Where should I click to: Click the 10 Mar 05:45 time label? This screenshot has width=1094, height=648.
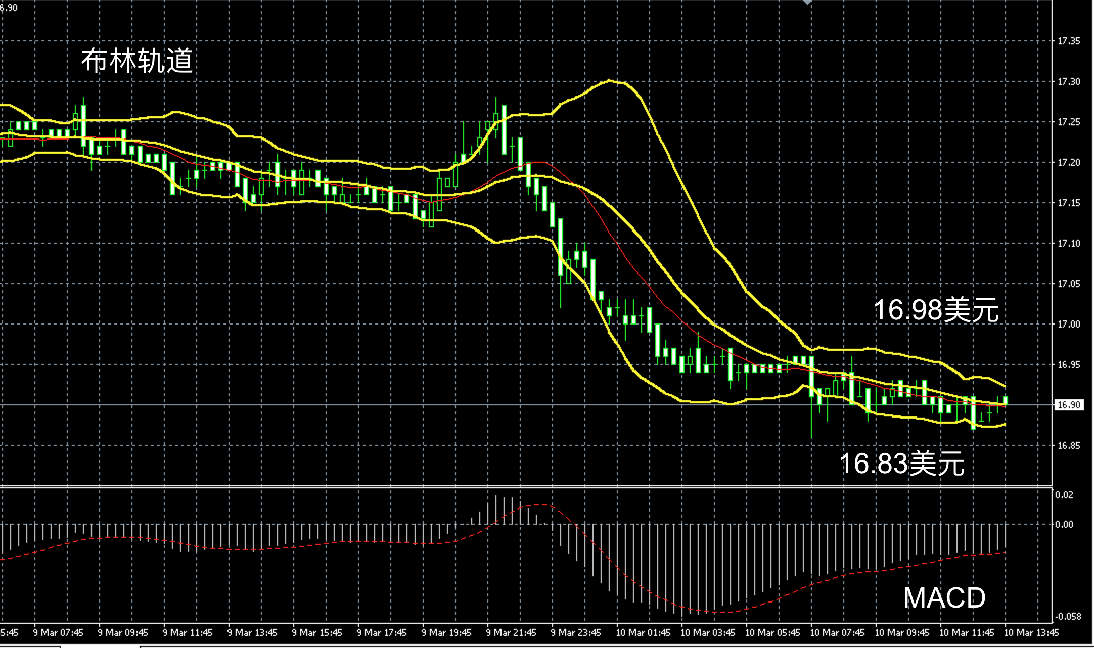tap(772, 632)
